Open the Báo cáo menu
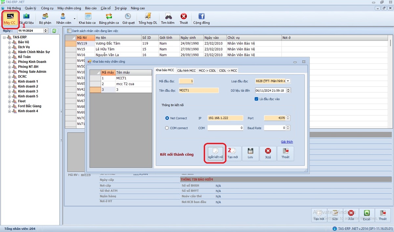 (x=91, y=8)
